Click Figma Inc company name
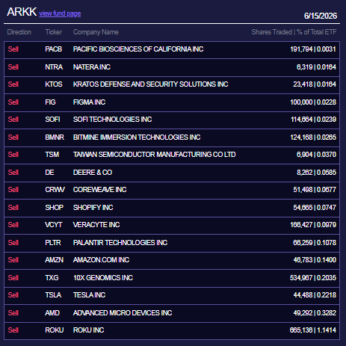 click(x=89, y=102)
